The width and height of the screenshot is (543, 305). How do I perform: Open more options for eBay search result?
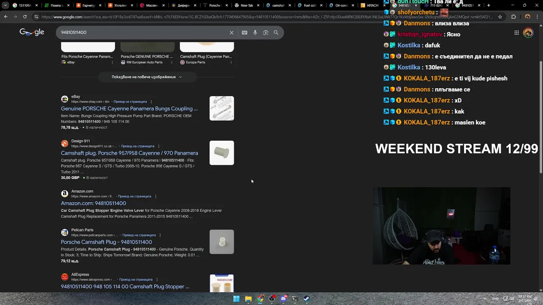151,102
